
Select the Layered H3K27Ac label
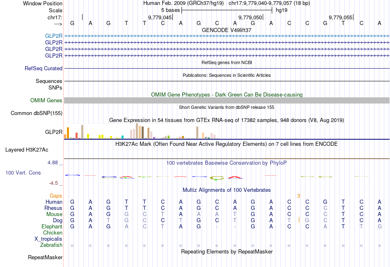pyautogui.click(x=27, y=150)
